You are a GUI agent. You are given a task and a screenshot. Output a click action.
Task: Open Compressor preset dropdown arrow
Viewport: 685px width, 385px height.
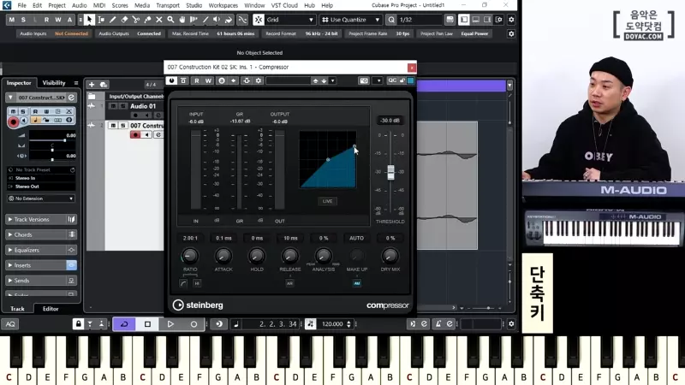(333, 80)
